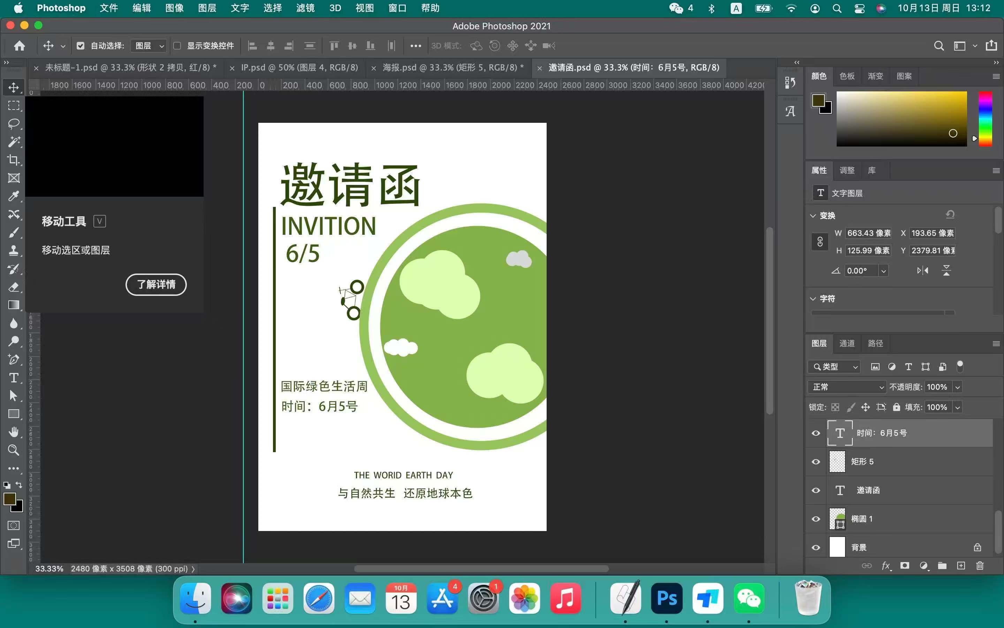Select the Zoom tool in toolbar
This screenshot has height=628, width=1004.
click(x=14, y=450)
